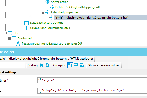147x98 pixels.
Task: Select the Title tree item
Action: coord(16,33)
